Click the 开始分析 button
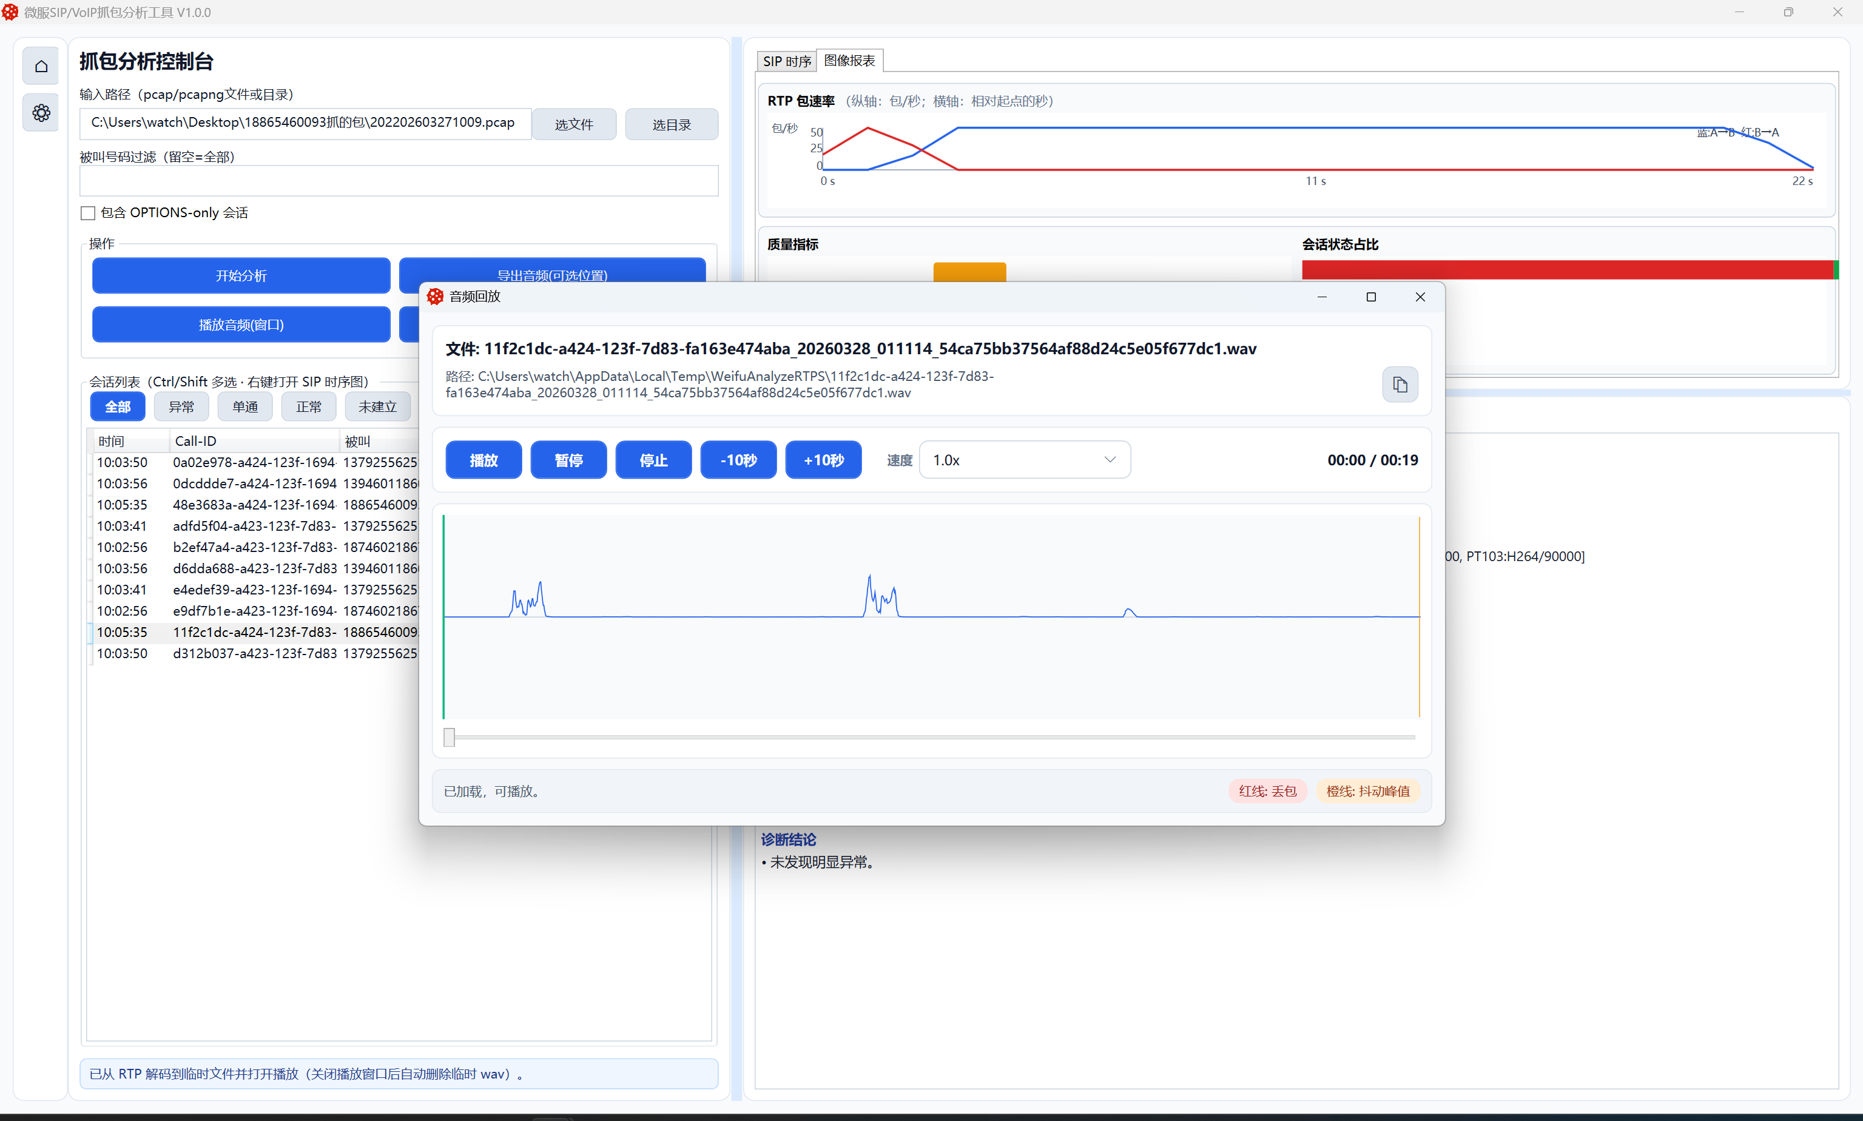Image resolution: width=1863 pixels, height=1121 pixels. (x=241, y=276)
